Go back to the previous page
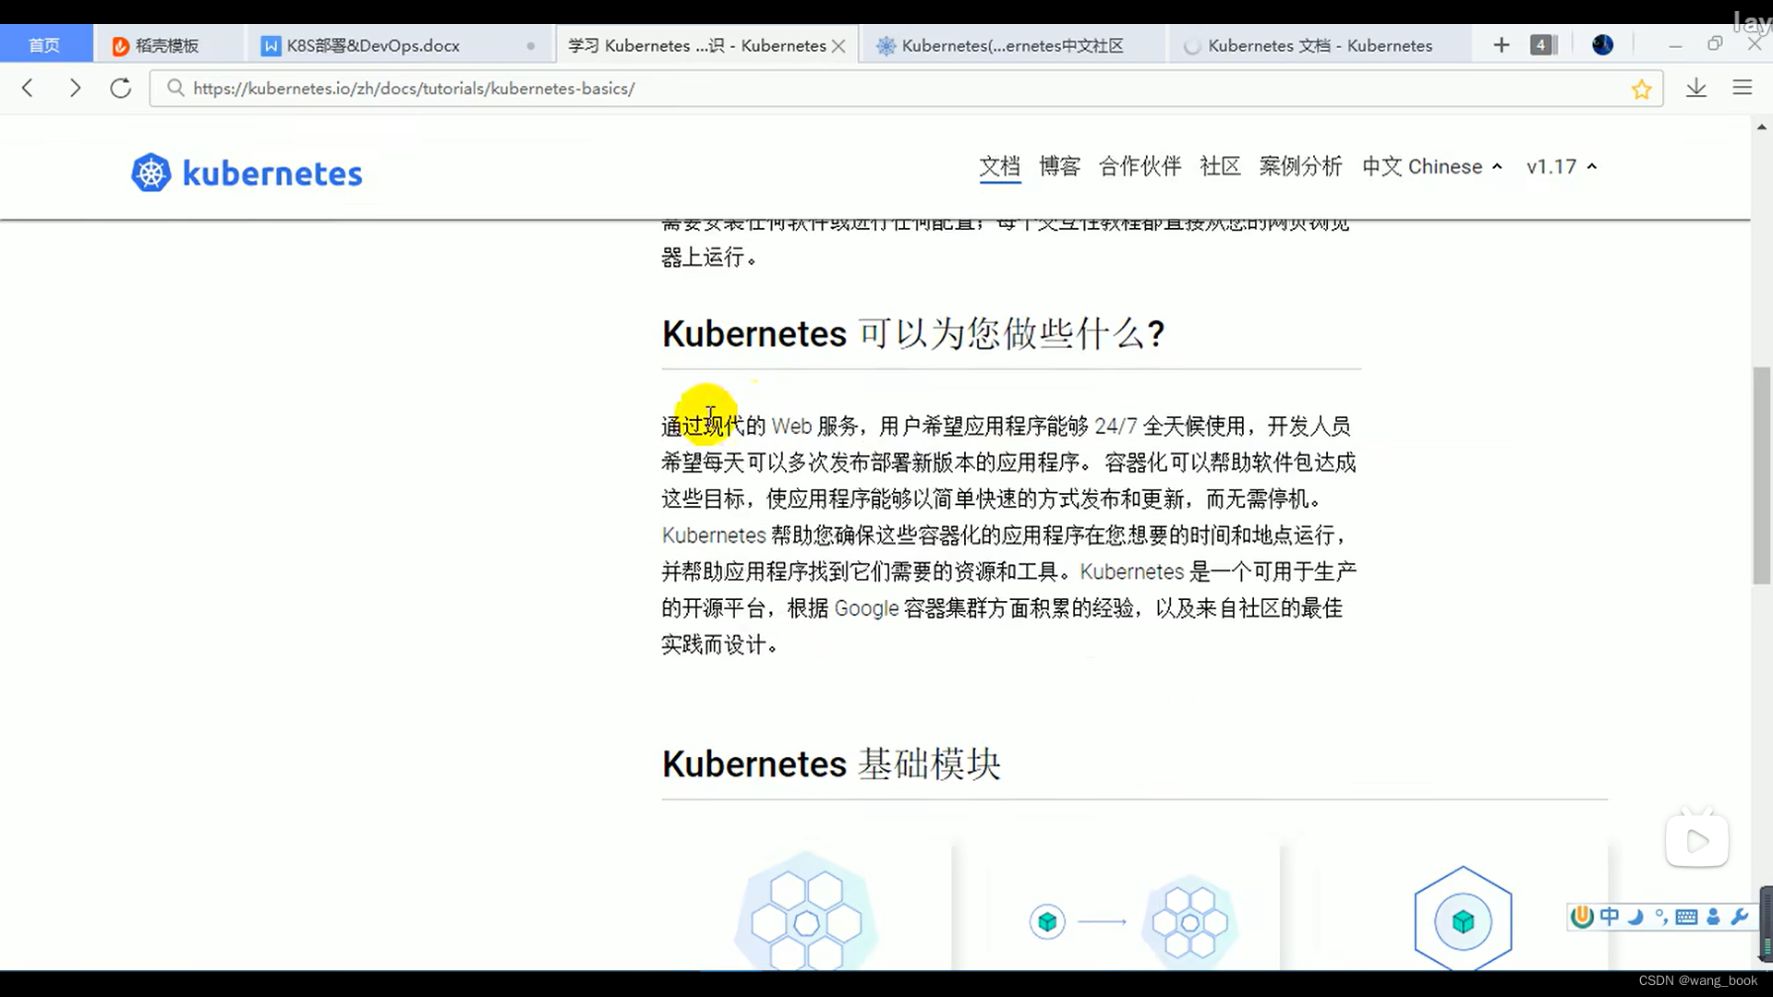 pyautogui.click(x=28, y=88)
